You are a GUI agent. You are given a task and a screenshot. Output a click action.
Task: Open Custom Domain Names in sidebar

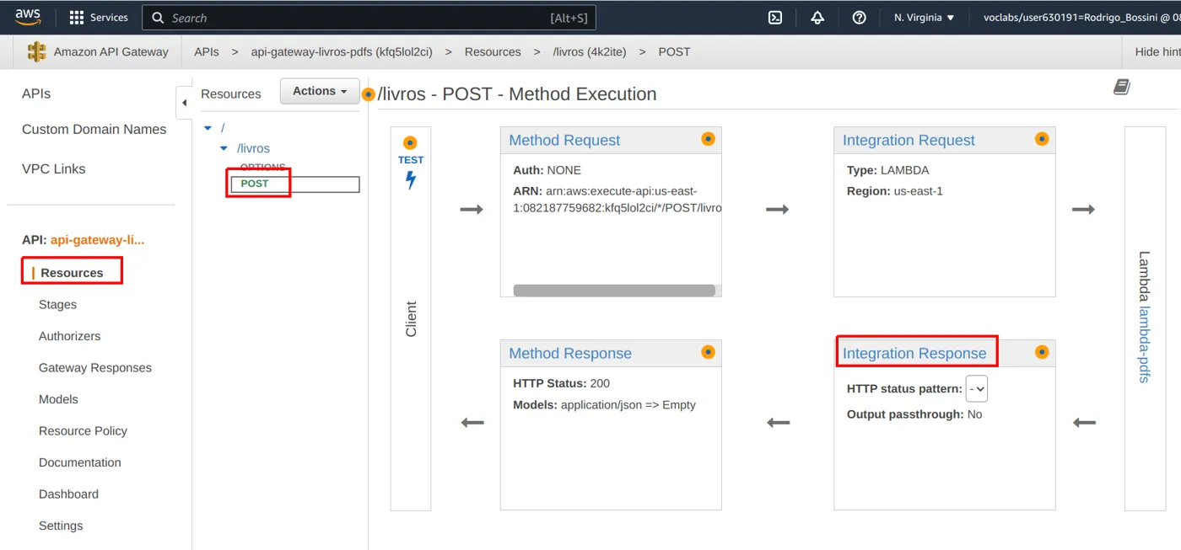[x=94, y=130]
